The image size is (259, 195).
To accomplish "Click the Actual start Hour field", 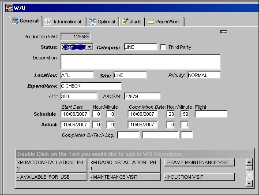I will point(97,125).
